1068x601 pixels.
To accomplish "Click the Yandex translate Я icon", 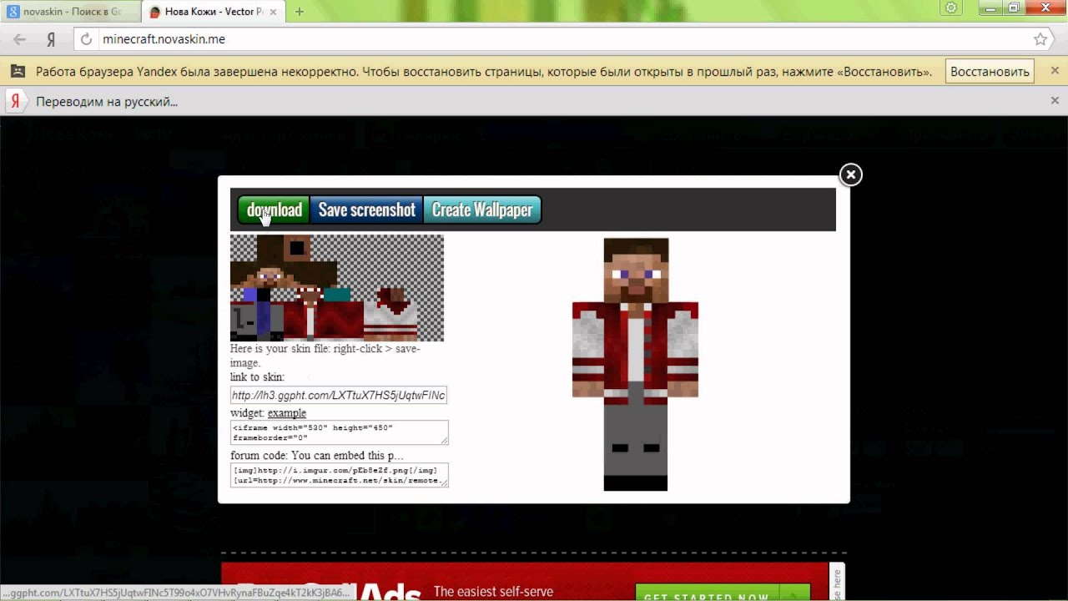I will pyautogui.click(x=14, y=101).
